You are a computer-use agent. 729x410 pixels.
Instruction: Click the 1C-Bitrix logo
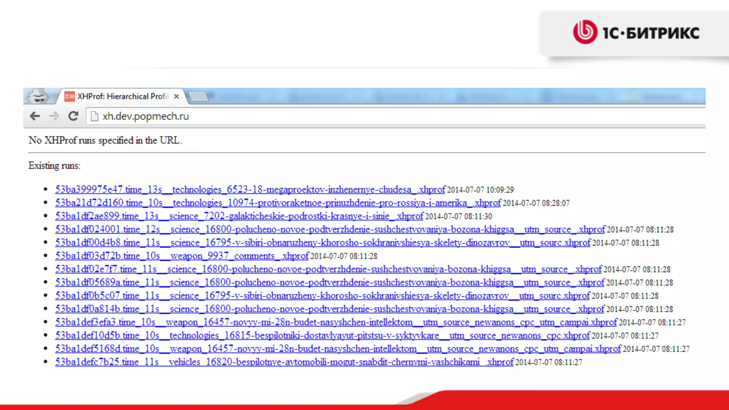click(x=636, y=32)
